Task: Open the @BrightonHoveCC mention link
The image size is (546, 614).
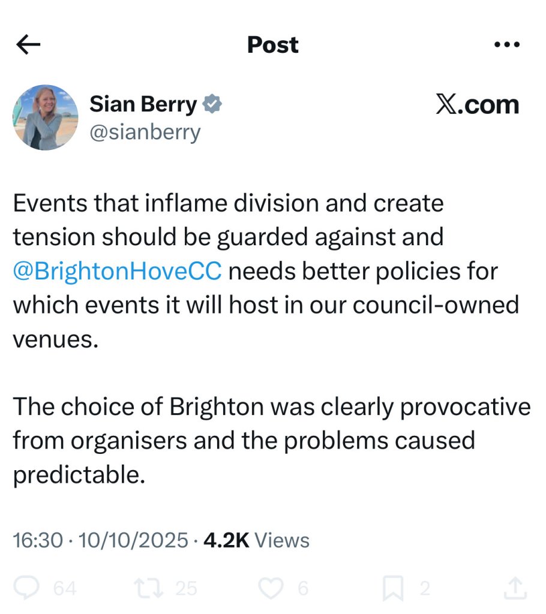Action: point(118,271)
